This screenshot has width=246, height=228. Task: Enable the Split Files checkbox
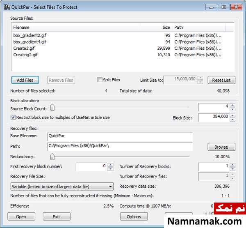[x=100, y=80]
